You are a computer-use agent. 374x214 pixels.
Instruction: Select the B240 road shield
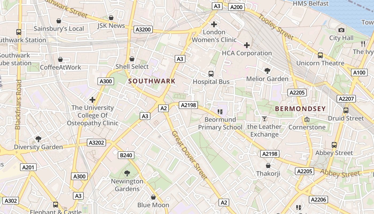tap(126, 155)
